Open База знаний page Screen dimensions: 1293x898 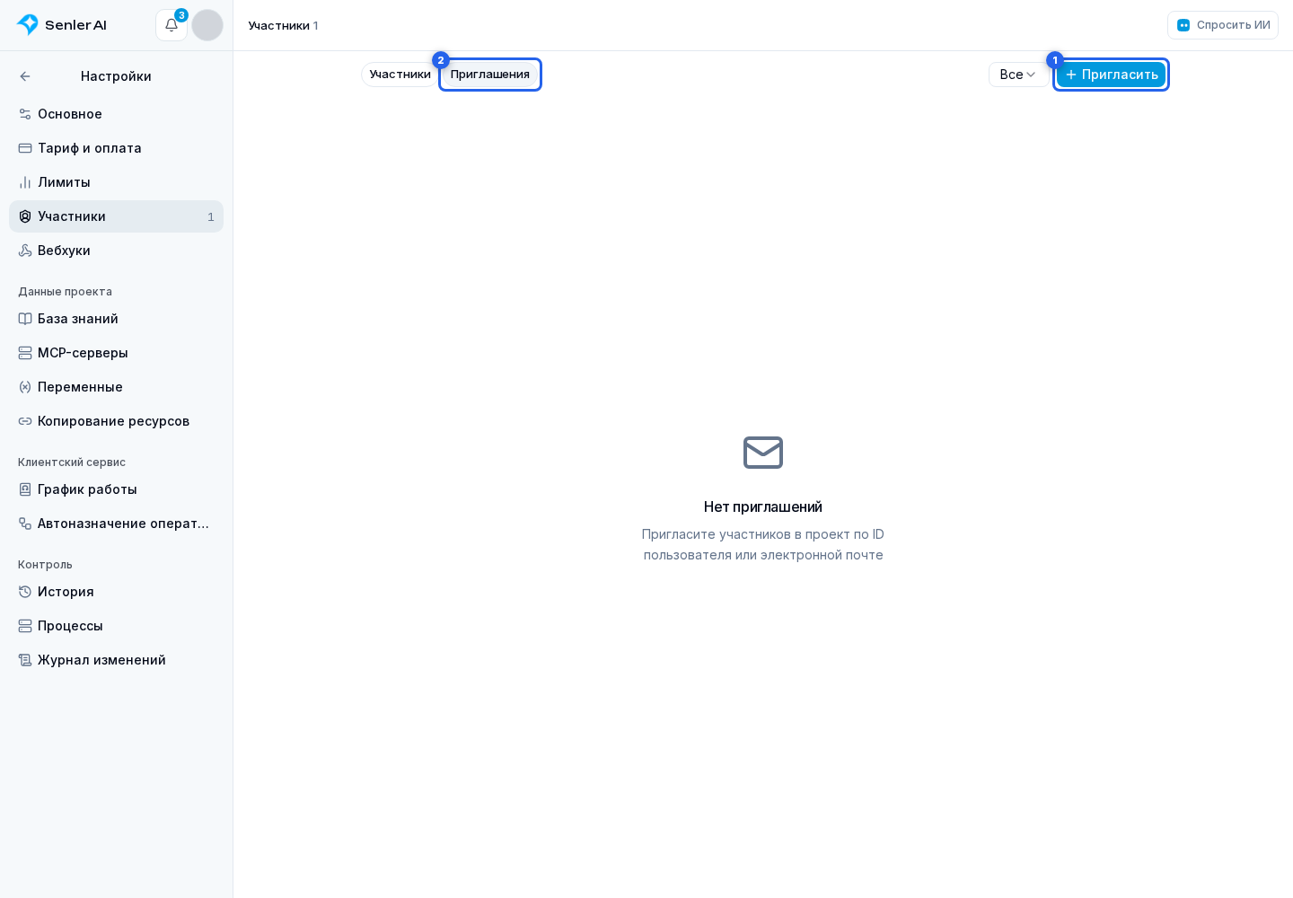click(x=116, y=319)
